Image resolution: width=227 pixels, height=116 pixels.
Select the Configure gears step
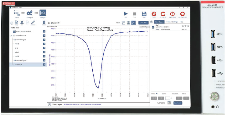[29, 13]
